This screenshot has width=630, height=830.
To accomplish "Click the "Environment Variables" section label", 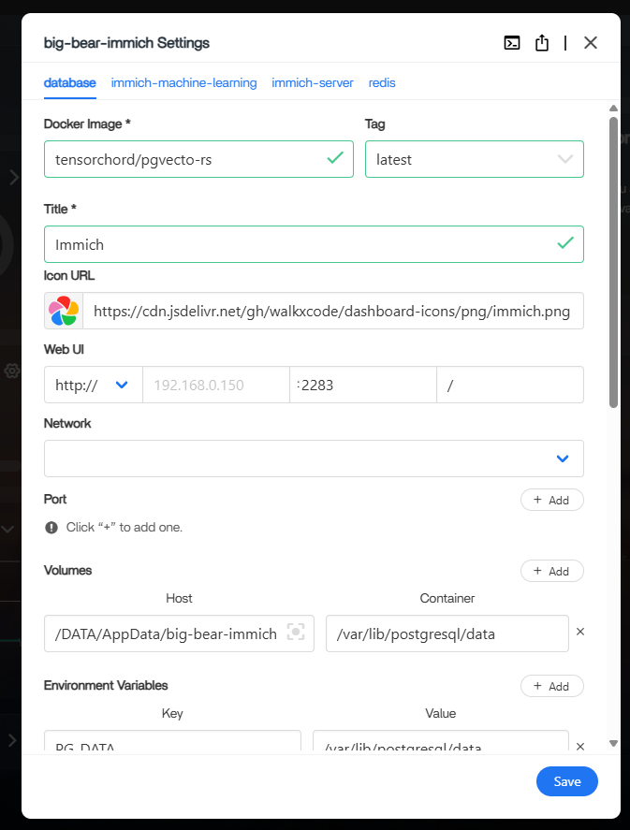I will point(106,686).
